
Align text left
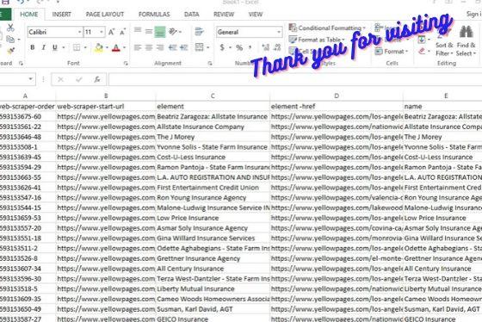click(x=138, y=47)
